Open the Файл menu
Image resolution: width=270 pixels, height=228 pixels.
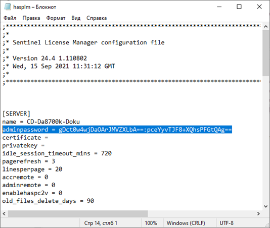click(x=10, y=18)
